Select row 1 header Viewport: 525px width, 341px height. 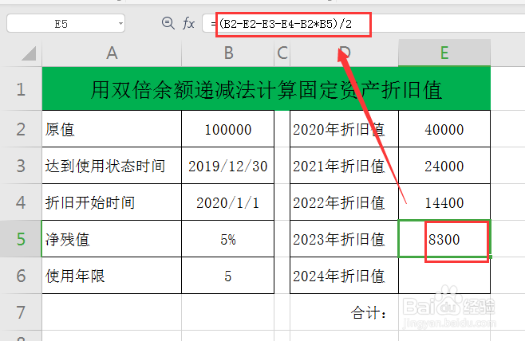[21, 88]
